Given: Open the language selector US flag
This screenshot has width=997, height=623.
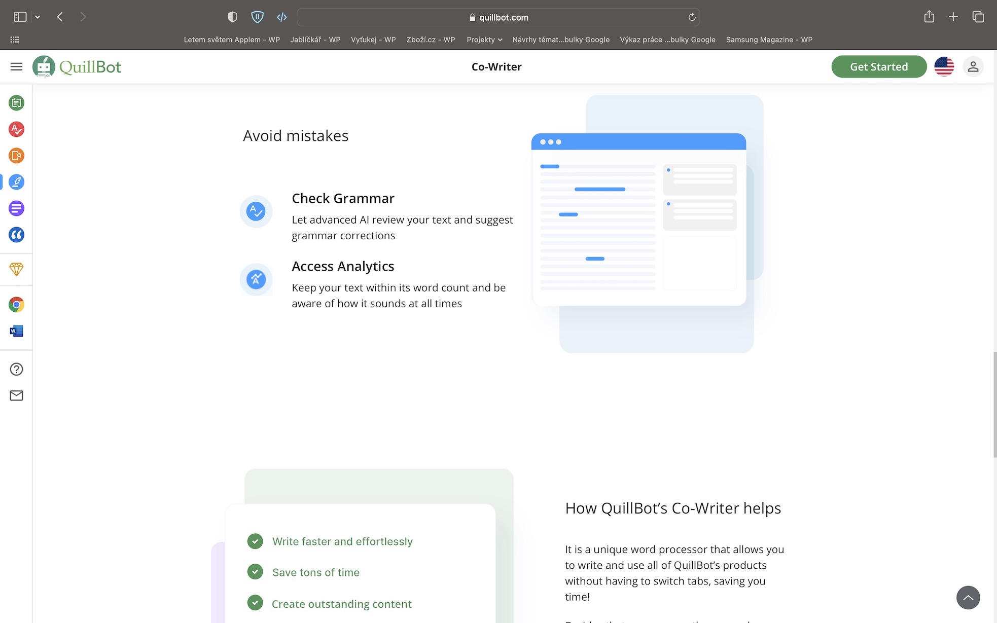Looking at the screenshot, I should 944,66.
